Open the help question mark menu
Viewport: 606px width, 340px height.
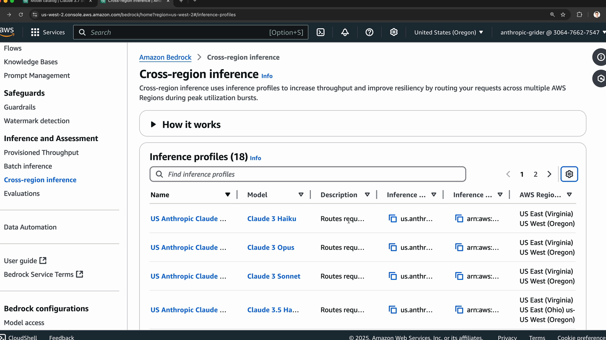369,32
